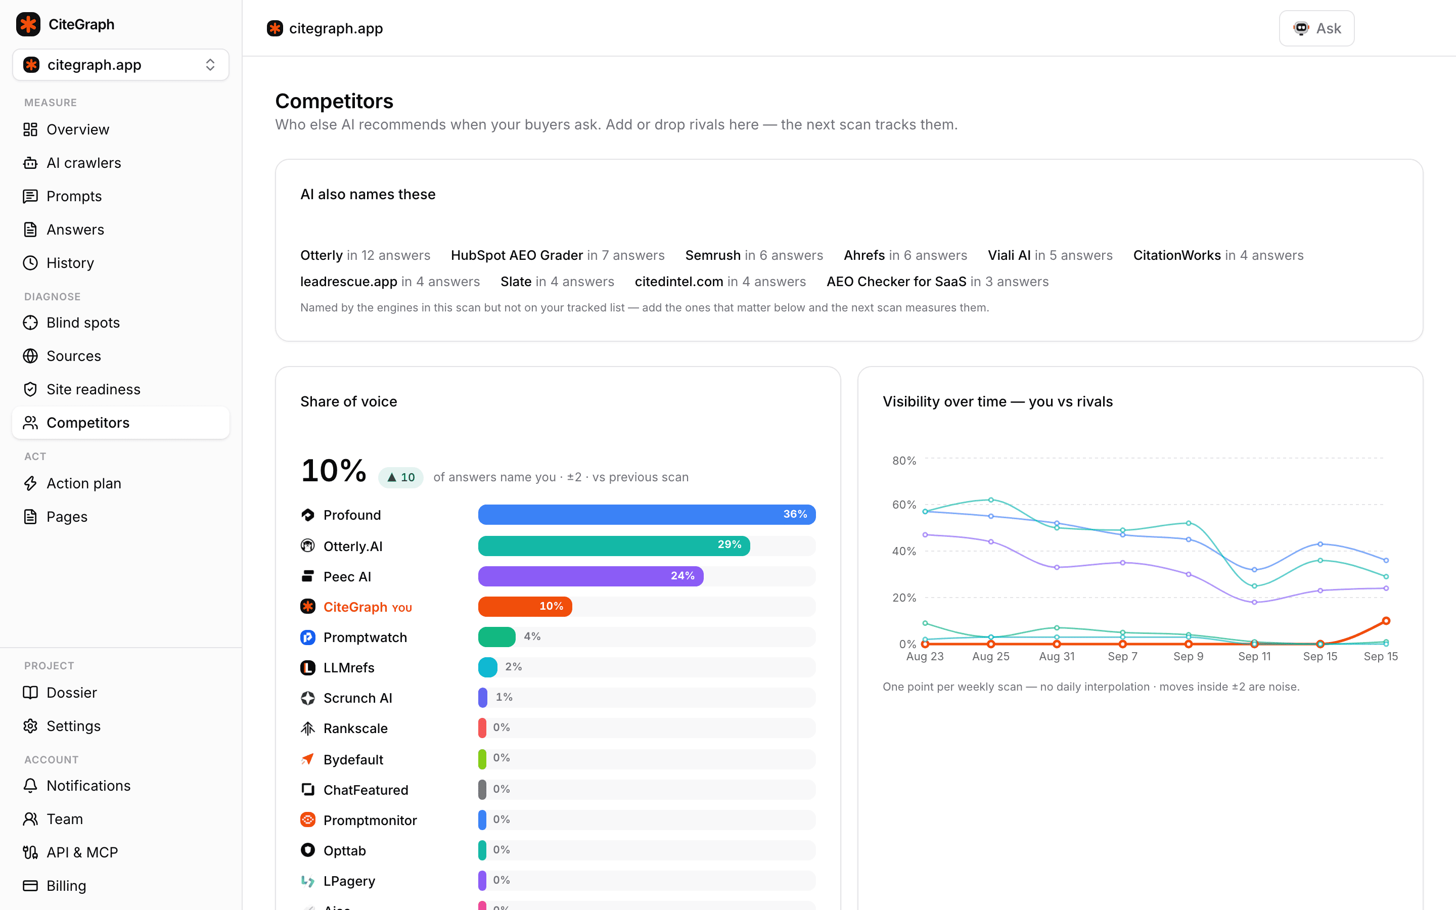
Task: Click the Profound logo icon
Action: pos(308,515)
